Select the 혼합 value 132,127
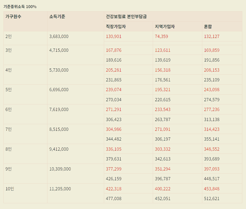Image resolution: width=246 pixels, height=209 pixels. (x=212, y=37)
